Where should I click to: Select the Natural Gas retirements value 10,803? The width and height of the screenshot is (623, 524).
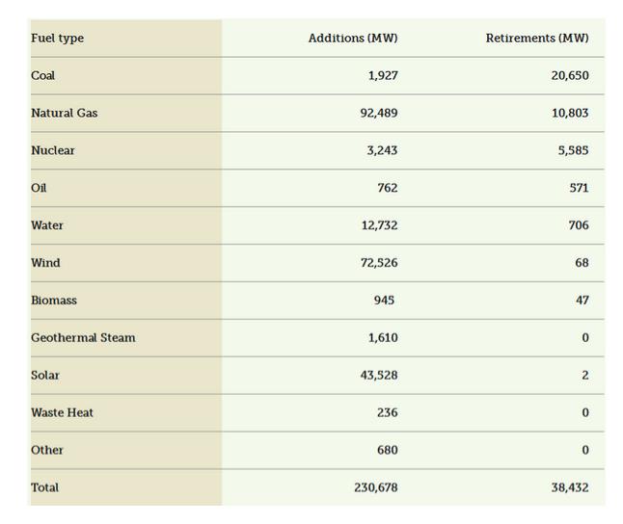(570, 114)
